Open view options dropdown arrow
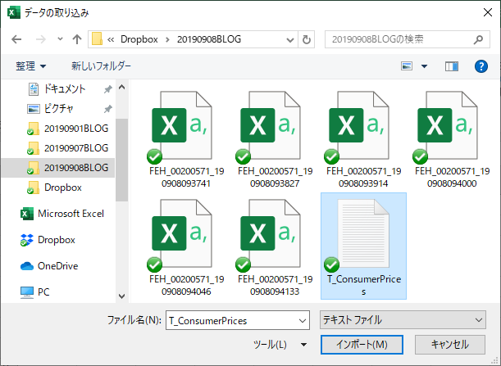Screen dimensions: 501x366 point(424,66)
